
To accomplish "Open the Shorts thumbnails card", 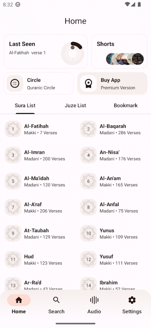I will pyautogui.click(x=119, y=51).
